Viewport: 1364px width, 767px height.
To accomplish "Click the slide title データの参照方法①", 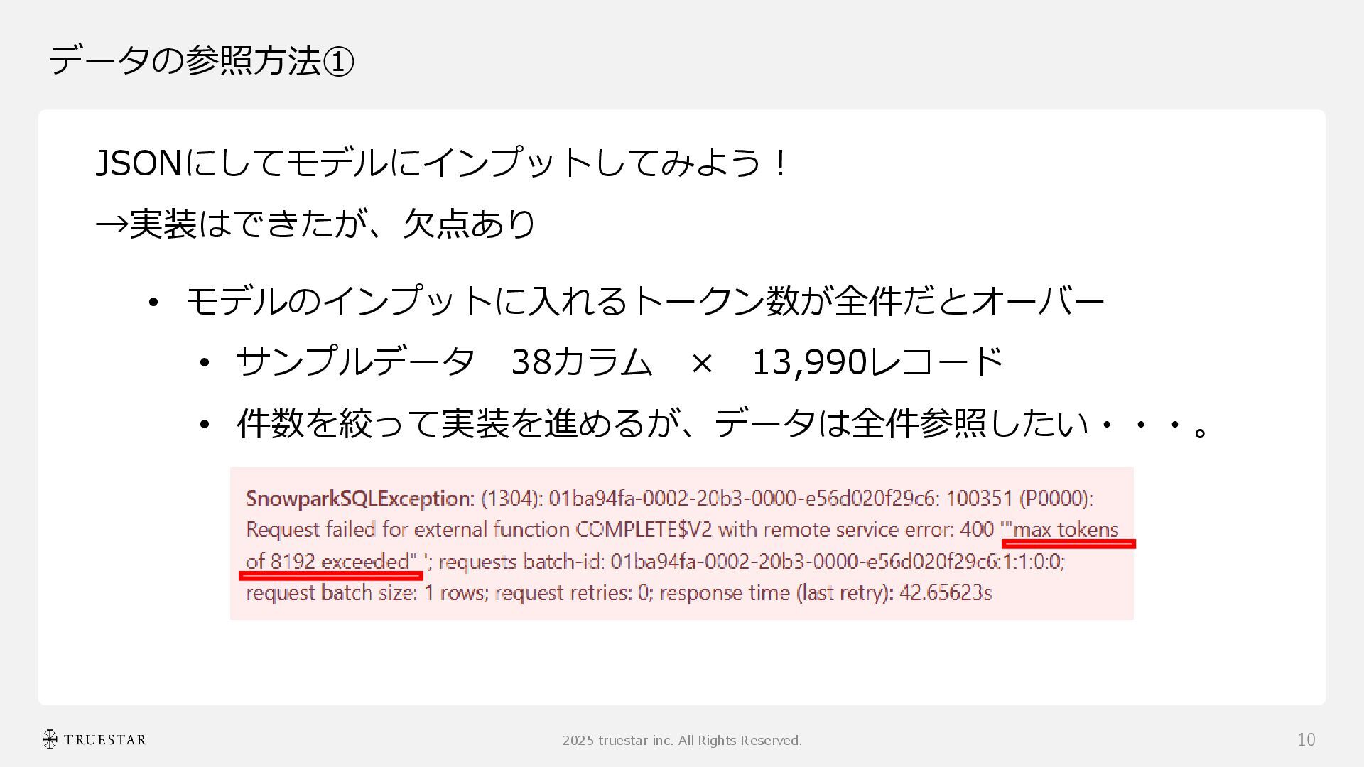I will [201, 60].
